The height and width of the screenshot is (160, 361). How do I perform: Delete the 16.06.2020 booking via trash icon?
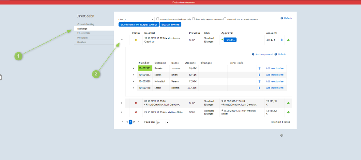pos(281,40)
